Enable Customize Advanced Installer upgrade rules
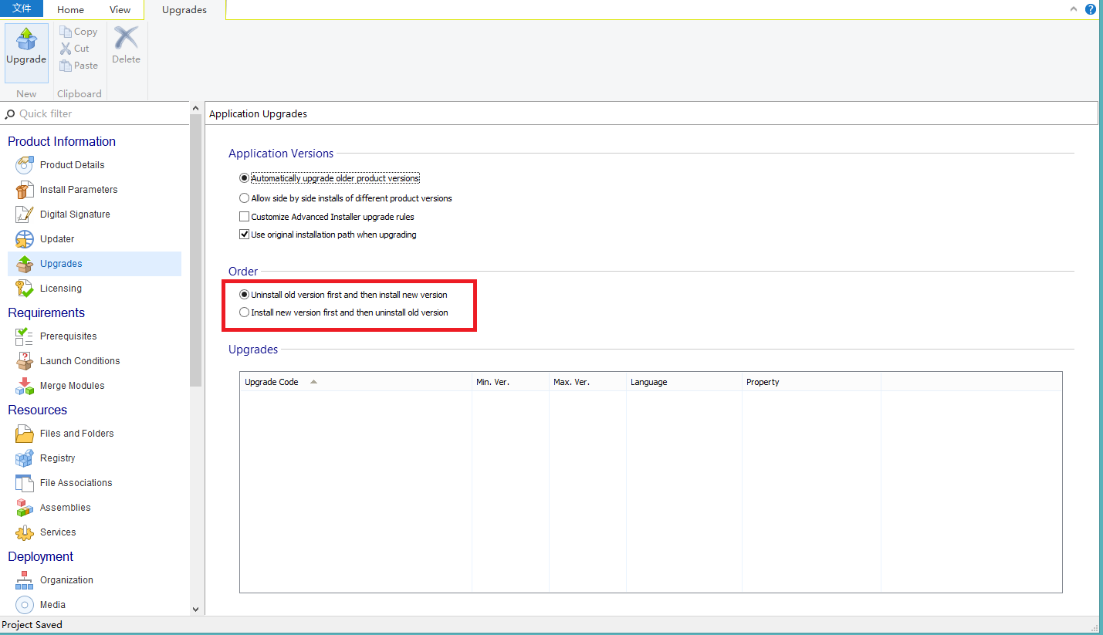1103x635 pixels. coord(245,217)
